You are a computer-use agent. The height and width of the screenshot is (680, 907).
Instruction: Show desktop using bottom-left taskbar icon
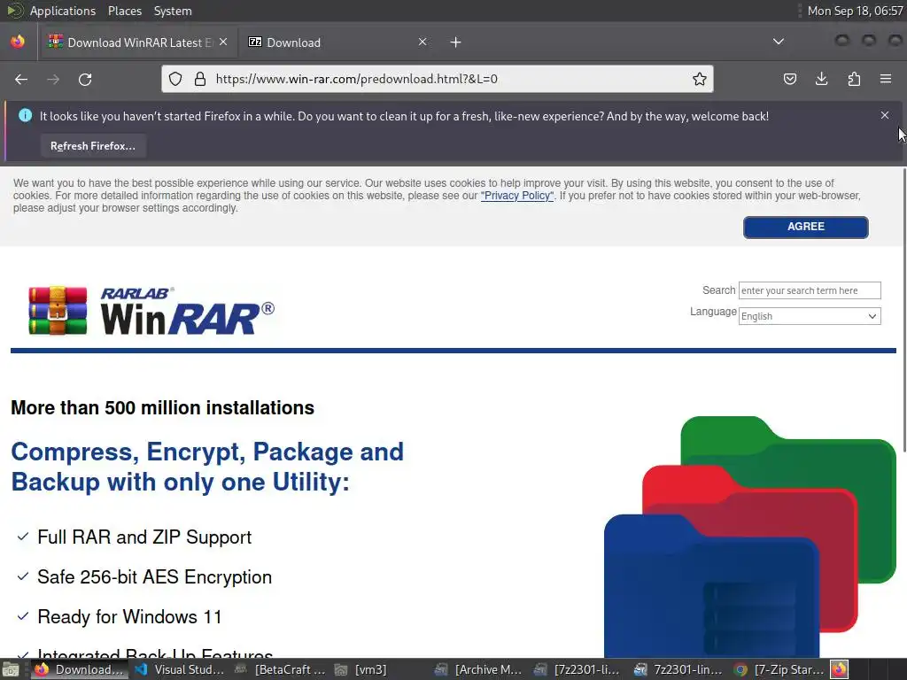click(x=11, y=669)
